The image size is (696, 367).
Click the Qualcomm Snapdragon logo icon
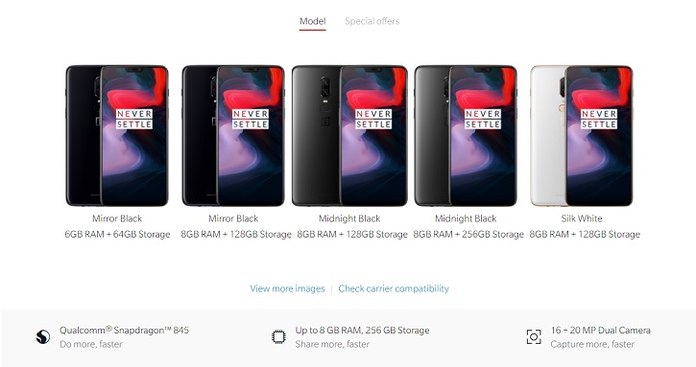click(x=43, y=337)
